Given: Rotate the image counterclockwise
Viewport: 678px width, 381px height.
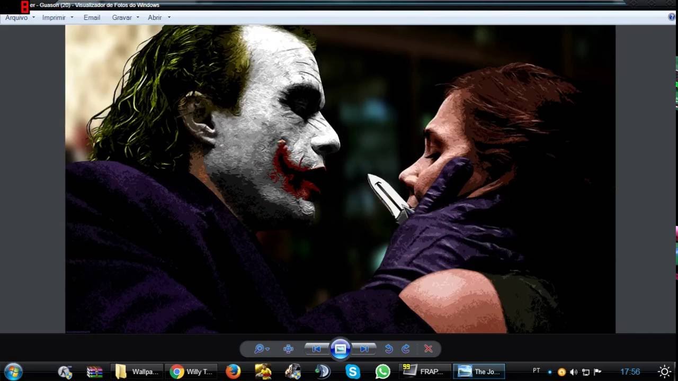Looking at the screenshot, I should 389,349.
